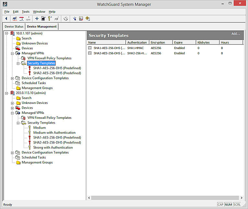Click the back arrow toolbar icon

click(6, 19)
